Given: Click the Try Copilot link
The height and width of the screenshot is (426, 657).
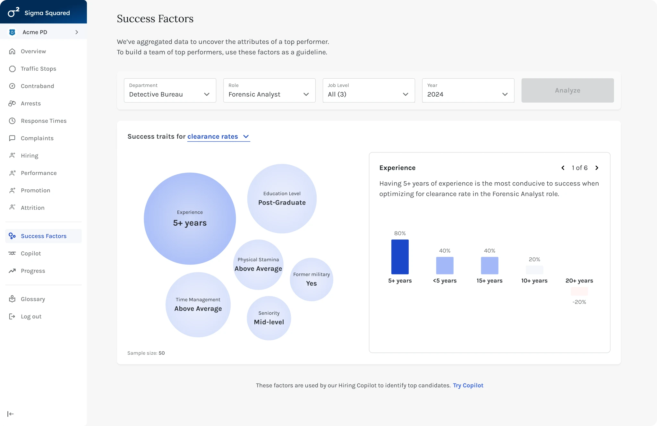Looking at the screenshot, I should (x=468, y=385).
